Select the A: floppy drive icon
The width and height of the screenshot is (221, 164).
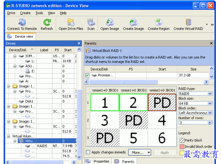click(21, 81)
